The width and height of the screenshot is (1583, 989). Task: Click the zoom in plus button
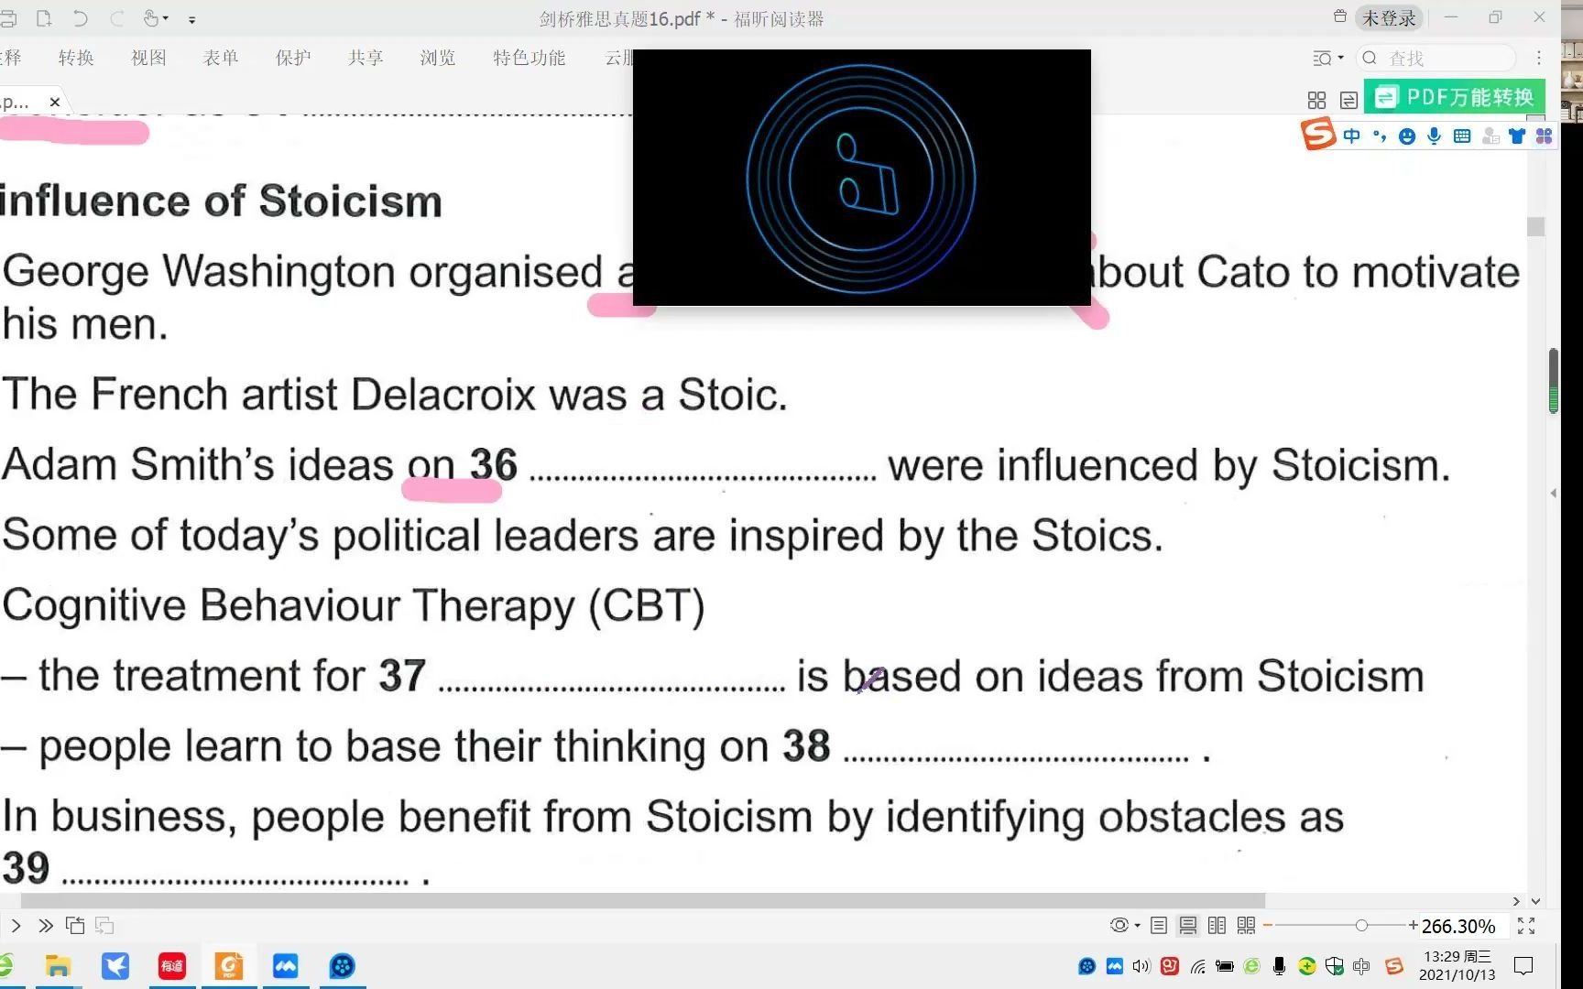(x=1414, y=926)
